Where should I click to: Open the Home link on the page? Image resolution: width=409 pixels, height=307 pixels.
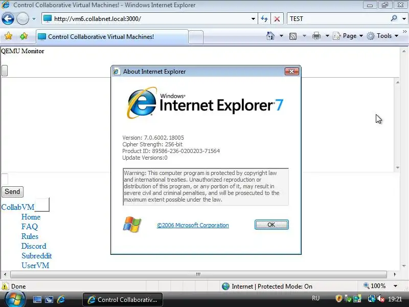pos(31,217)
